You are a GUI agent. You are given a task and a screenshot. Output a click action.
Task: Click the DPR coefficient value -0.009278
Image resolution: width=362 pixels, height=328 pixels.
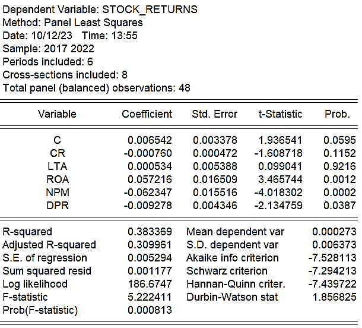(x=148, y=206)
